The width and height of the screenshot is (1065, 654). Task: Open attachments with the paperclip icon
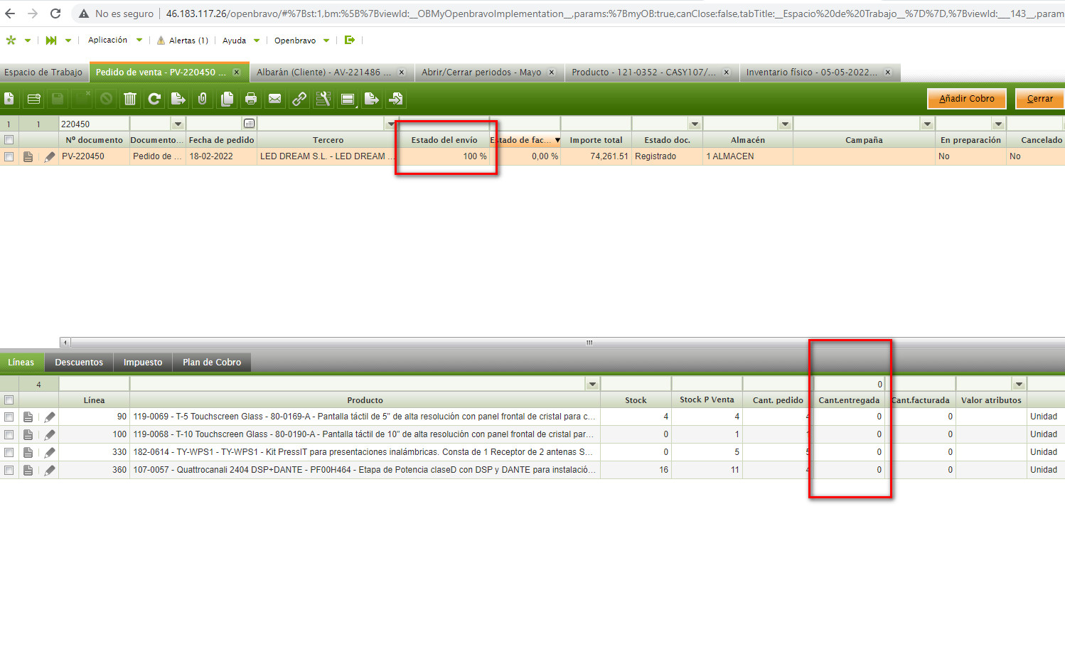[203, 99]
